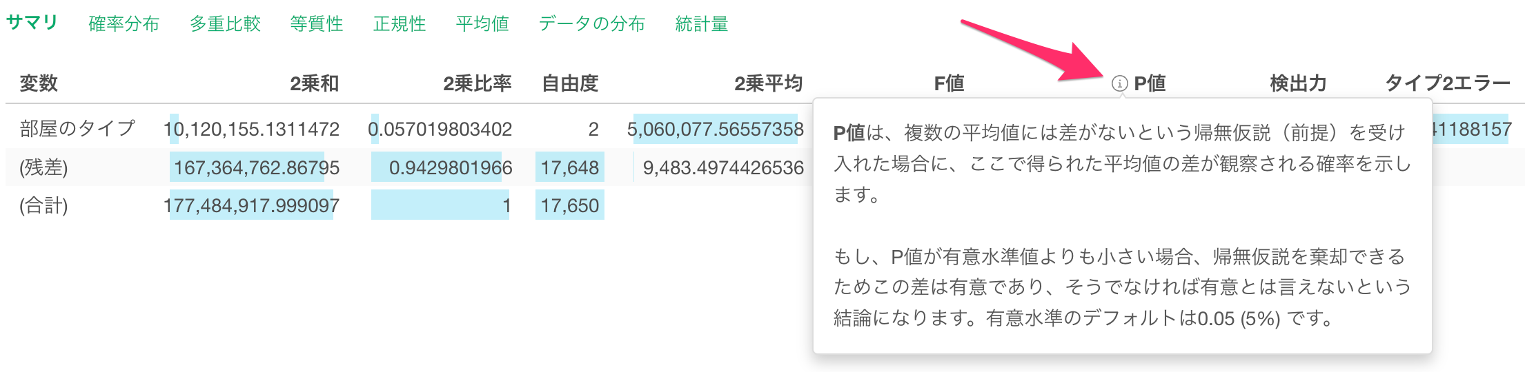Viewport: 1525px width, 372px height.
Task: Click the 2乗平均 column header
Action: click(x=769, y=83)
